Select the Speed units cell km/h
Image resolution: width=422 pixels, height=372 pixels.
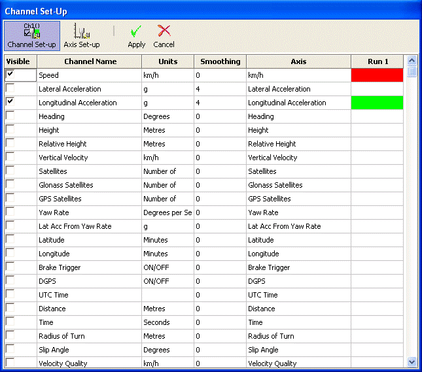(167, 75)
